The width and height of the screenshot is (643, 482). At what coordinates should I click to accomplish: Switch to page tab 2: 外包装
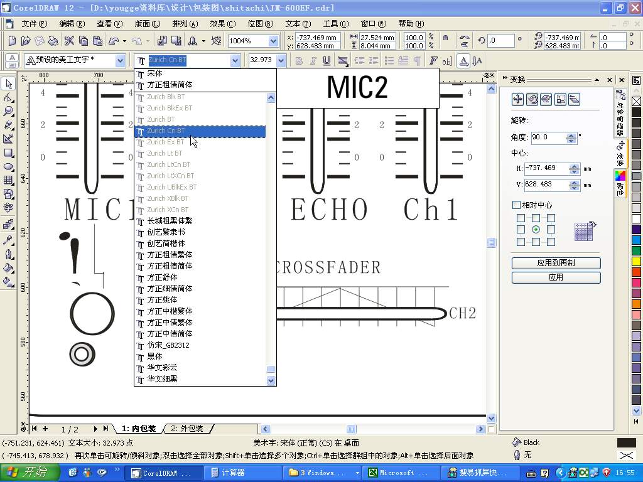(187, 428)
